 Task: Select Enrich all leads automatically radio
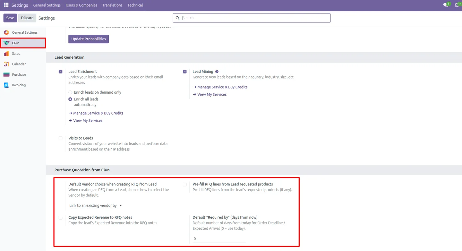(x=70, y=100)
